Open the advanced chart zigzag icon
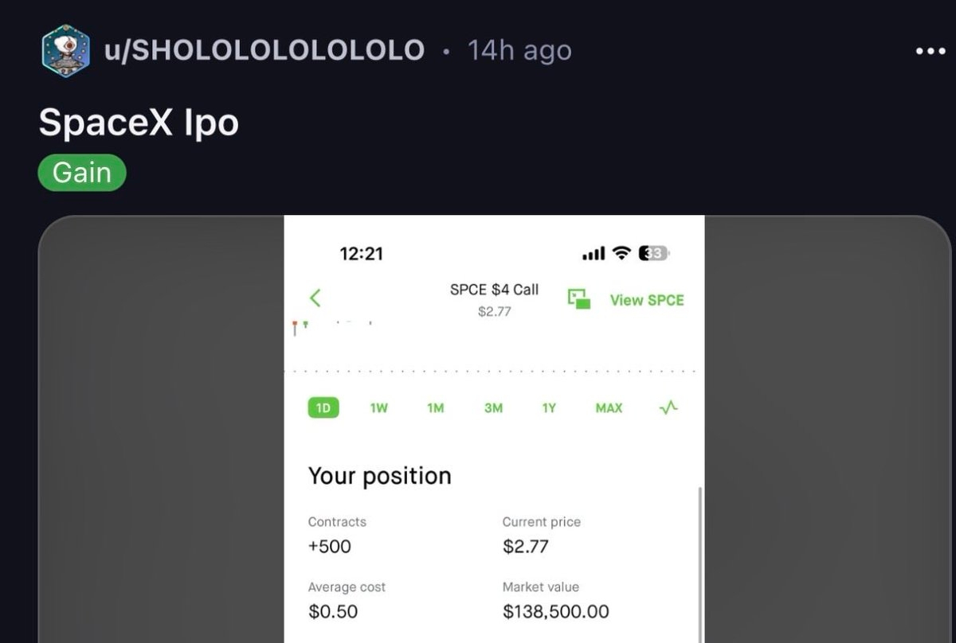The width and height of the screenshot is (956, 643). pos(668,407)
